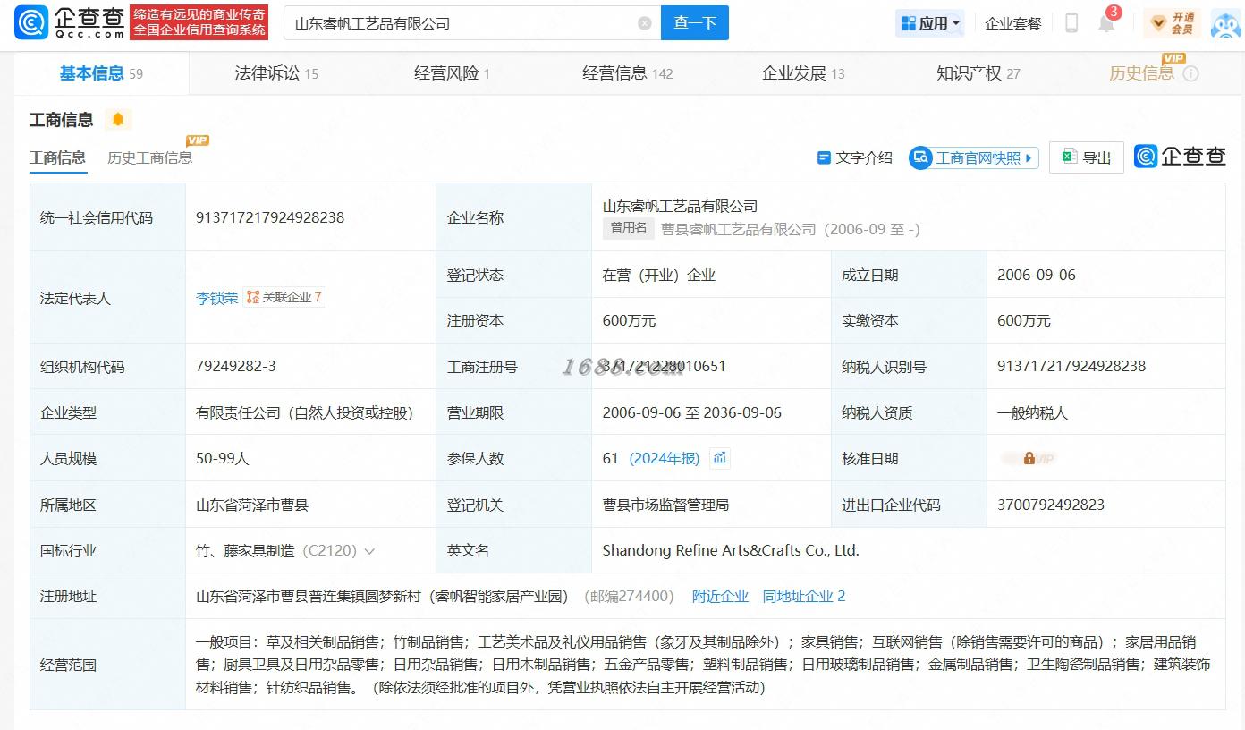Open the 历史信息 VIP tab
The height and width of the screenshot is (730, 1245).
click(1142, 73)
